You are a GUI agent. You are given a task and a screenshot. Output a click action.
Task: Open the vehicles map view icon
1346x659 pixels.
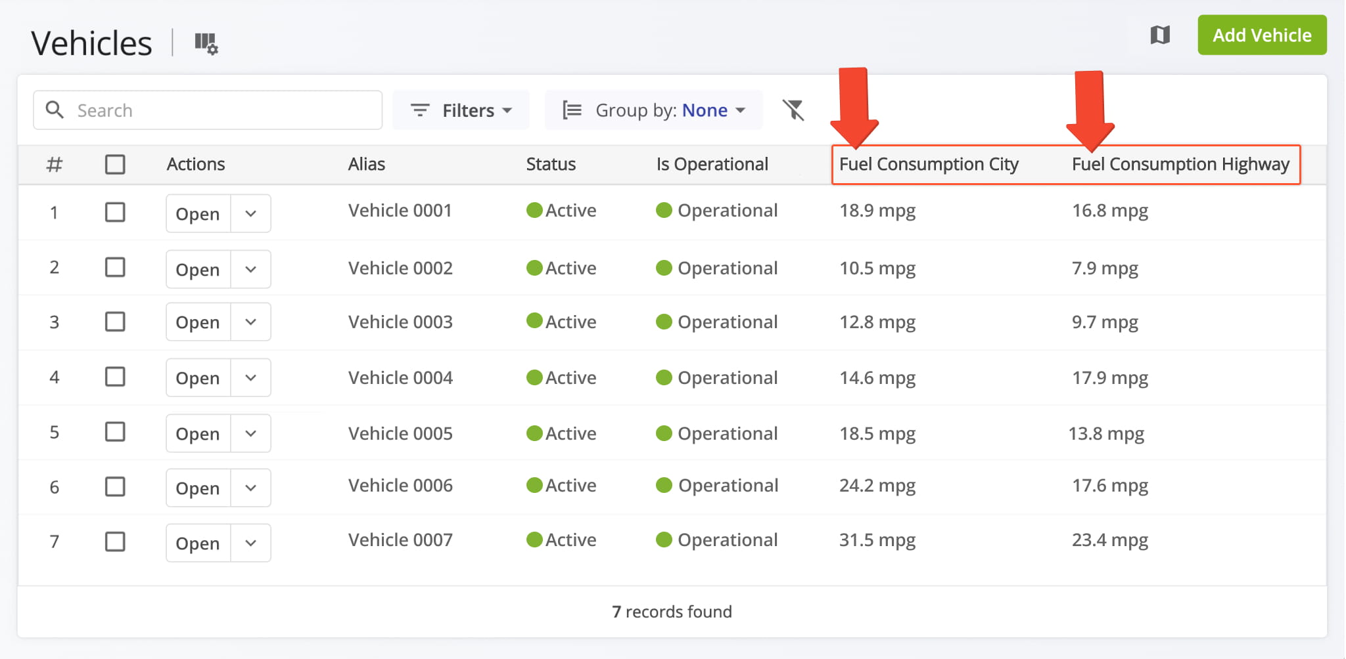[x=1160, y=35]
